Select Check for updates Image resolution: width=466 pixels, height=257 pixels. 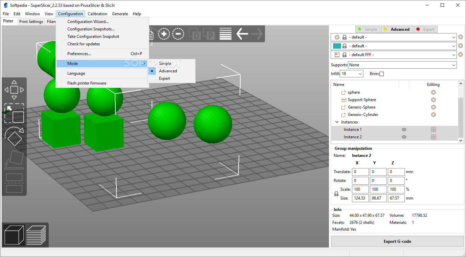102,44
